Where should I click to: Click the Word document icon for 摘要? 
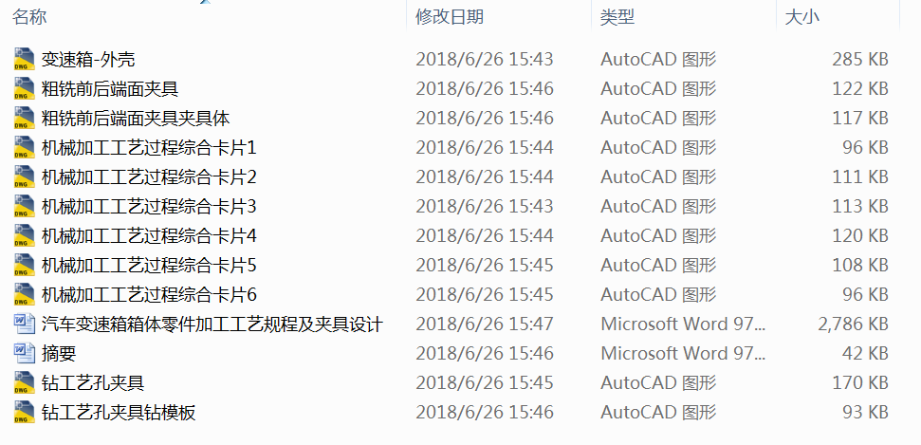click(x=25, y=353)
